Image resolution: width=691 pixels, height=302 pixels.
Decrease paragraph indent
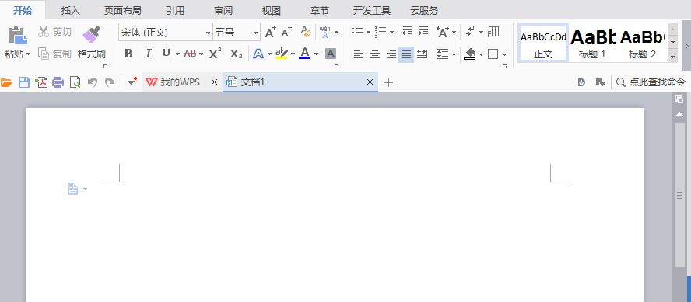[x=408, y=32]
